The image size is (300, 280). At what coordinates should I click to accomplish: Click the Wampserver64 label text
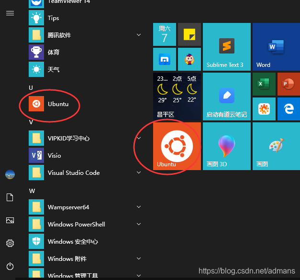[68, 207]
